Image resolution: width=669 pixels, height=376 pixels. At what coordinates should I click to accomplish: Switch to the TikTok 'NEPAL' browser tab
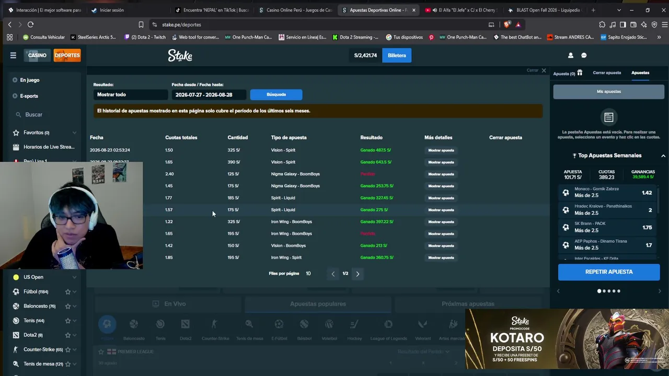pyautogui.click(x=212, y=10)
